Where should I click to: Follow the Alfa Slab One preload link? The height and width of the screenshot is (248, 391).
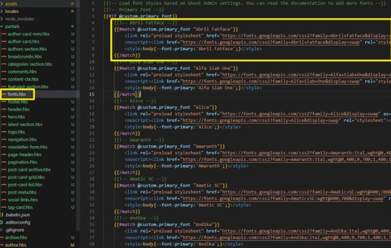pyautogui.click(x=306, y=75)
